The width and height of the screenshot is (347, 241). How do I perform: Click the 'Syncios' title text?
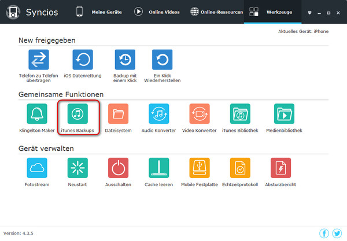click(x=42, y=12)
